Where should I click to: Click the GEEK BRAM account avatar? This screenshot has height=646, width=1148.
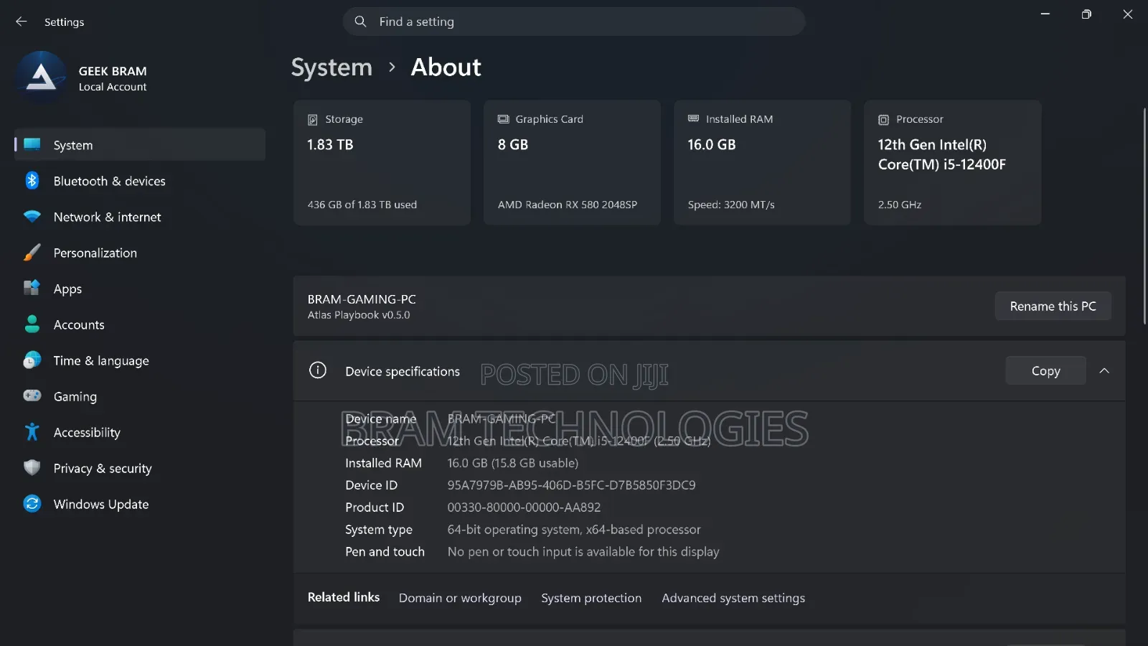(41, 78)
